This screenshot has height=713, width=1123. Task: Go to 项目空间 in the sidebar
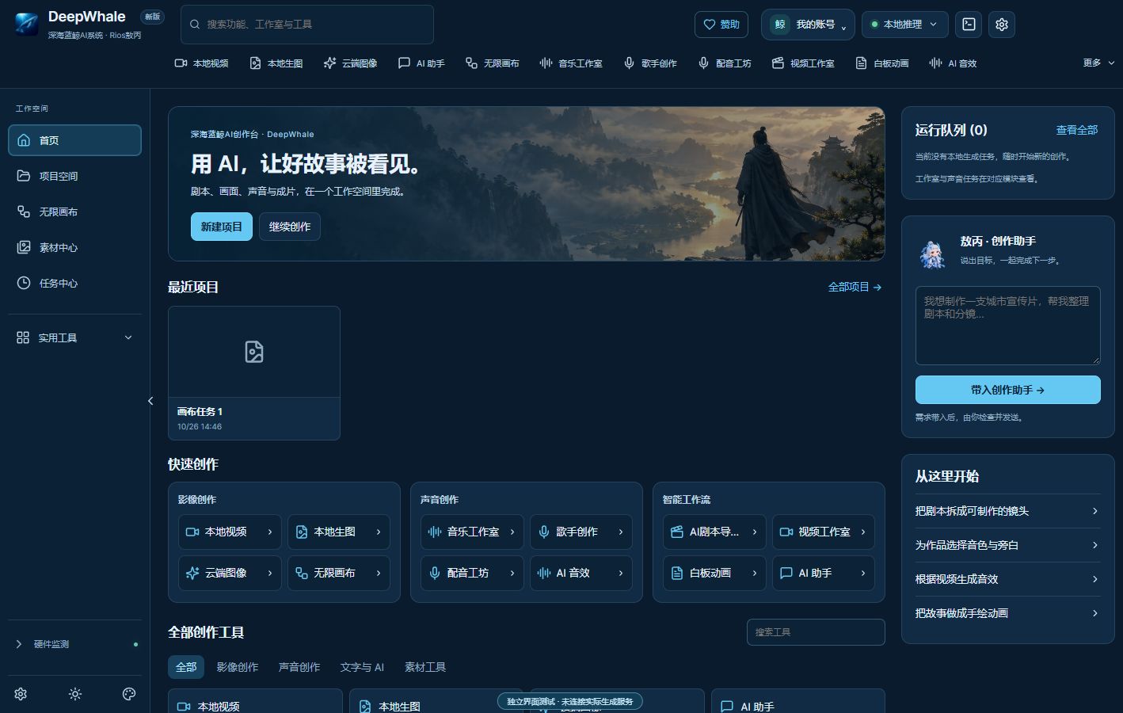[x=74, y=176]
